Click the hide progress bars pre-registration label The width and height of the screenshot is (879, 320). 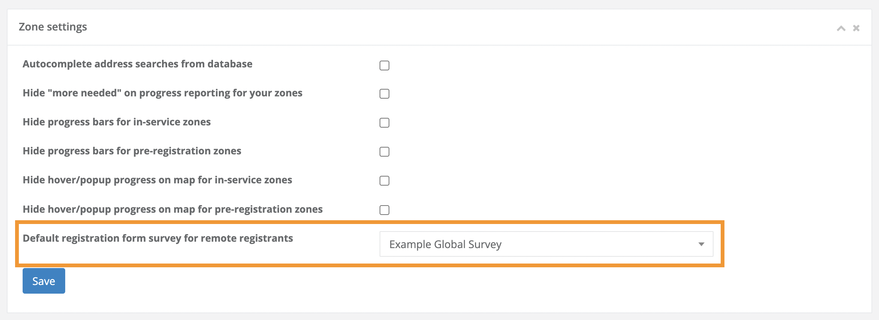[x=132, y=151]
